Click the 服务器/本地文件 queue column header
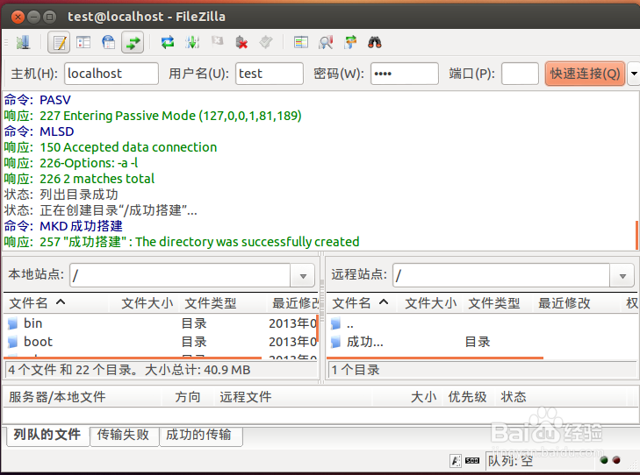The width and height of the screenshot is (640, 475). 83,397
